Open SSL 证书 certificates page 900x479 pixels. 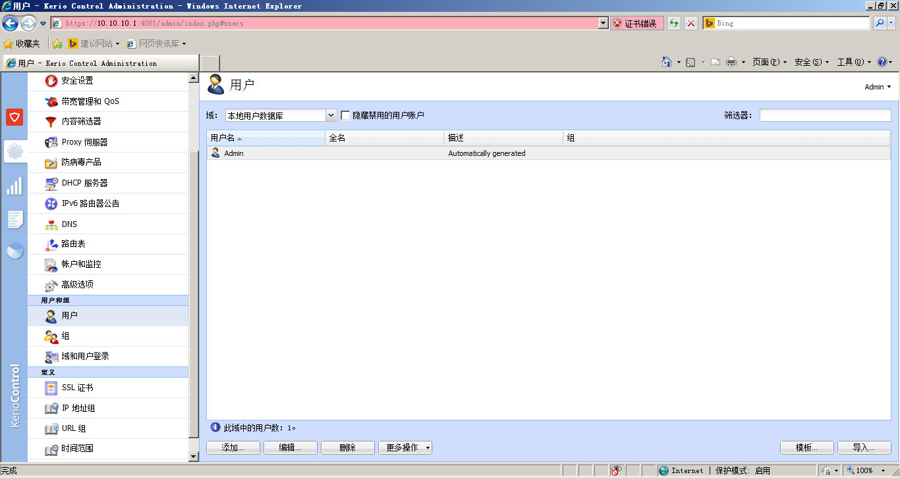pyautogui.click(x=108, y=388)
